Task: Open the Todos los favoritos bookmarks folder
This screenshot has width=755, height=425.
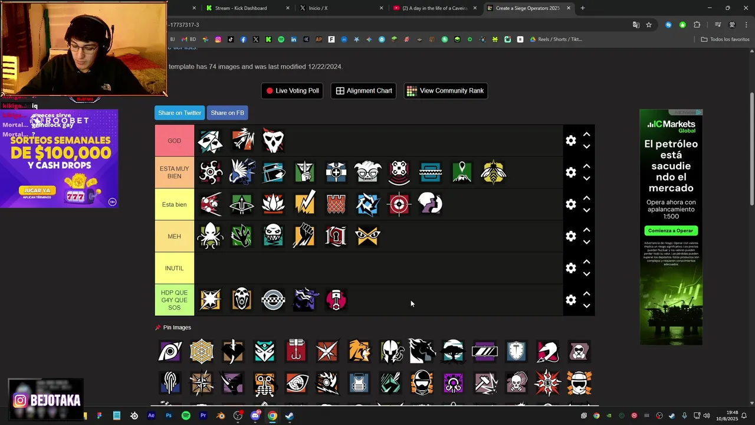Action: click(x=725, y=40)
